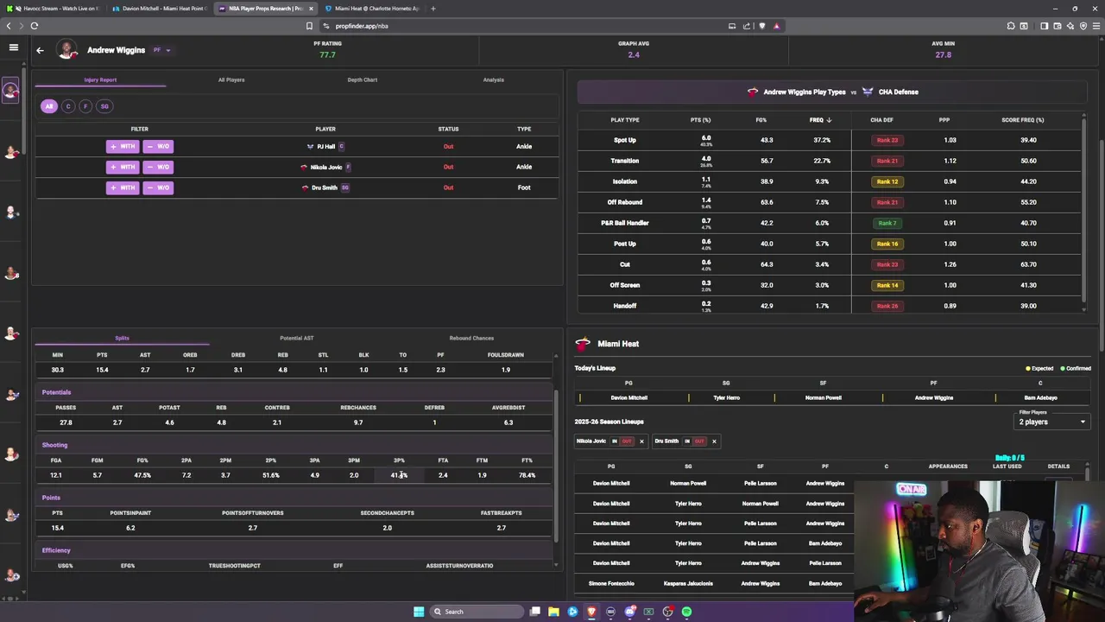Open the Depth Chart tab
The height and width of the screenshot is (622, 1105).
pyautogui.click(x=363, y=79)
